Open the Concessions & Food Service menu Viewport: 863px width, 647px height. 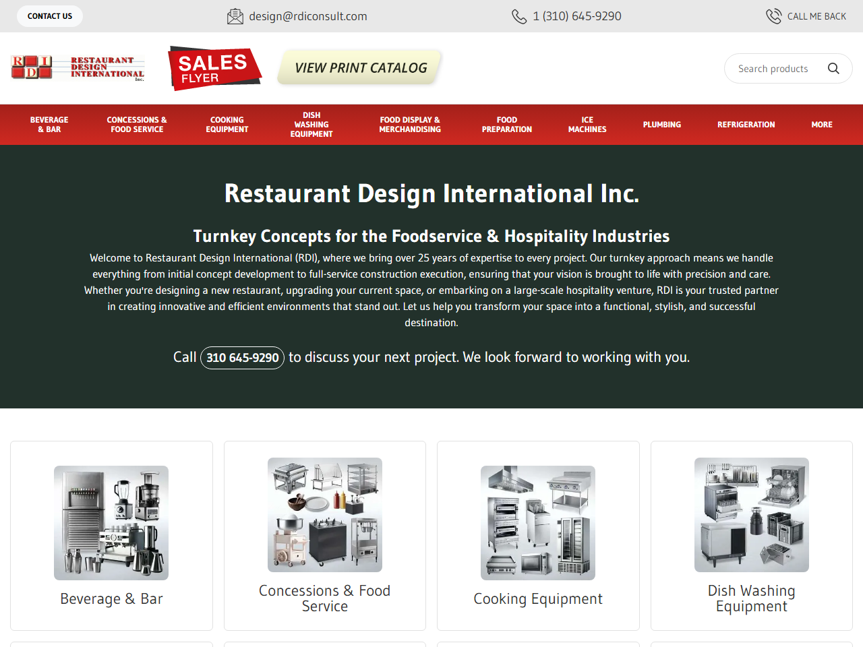point(137,125)
